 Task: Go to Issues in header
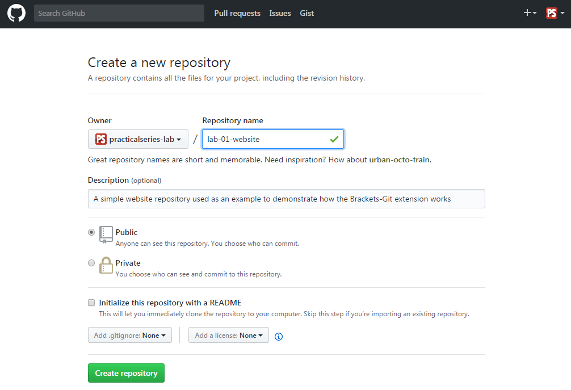(x=280, y=13)
